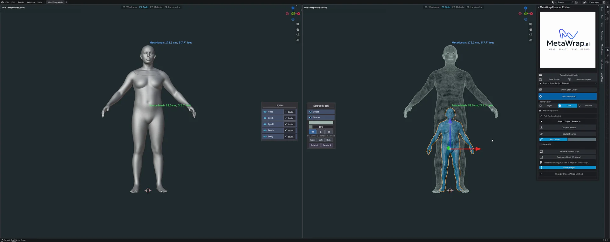Switch theme color to Light

tap(548, 105)
